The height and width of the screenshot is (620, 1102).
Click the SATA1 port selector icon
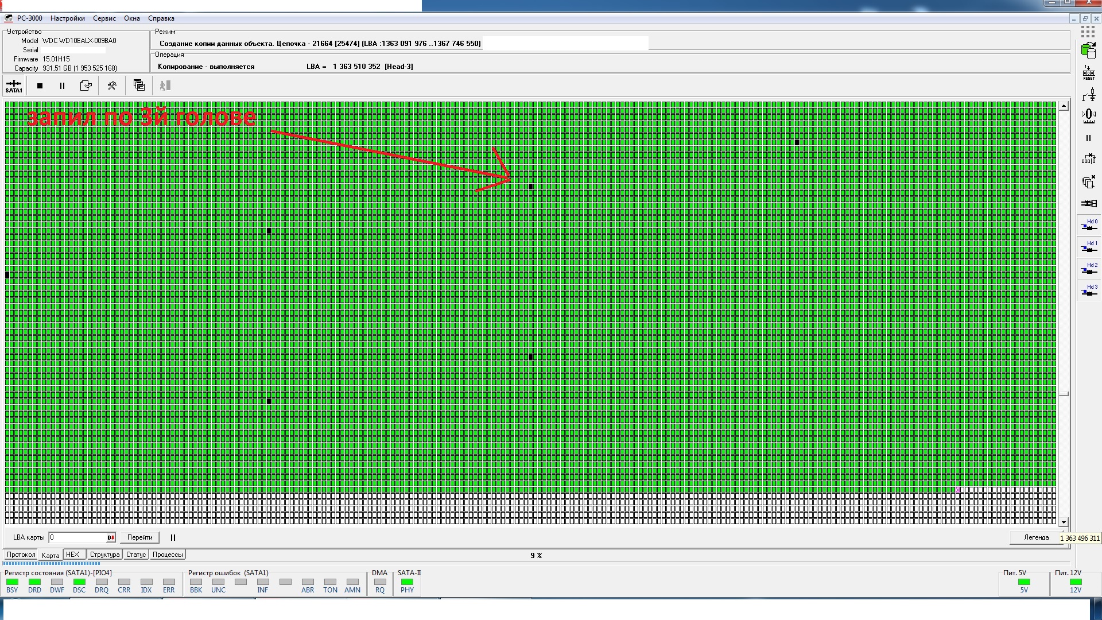14,86
